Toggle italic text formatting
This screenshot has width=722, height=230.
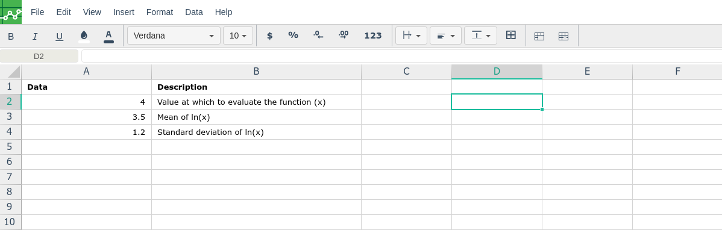tap(35, 36)
